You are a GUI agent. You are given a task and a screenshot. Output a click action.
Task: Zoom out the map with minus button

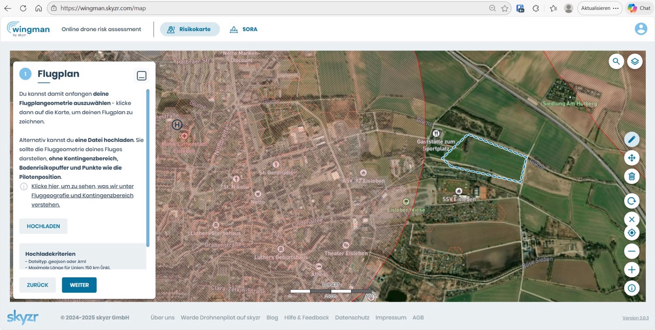pos(632,251)
